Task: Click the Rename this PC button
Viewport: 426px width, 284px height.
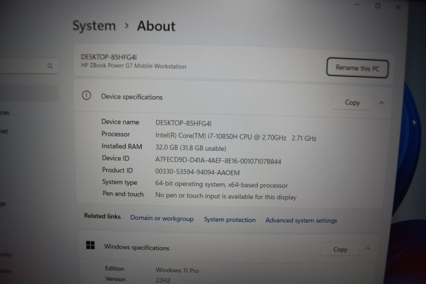Action: click(357, 68)
